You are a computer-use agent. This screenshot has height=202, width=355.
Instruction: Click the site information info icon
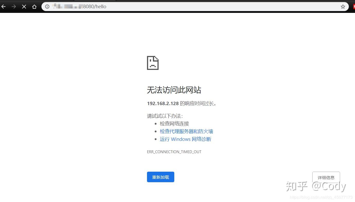tap(47, 6)
